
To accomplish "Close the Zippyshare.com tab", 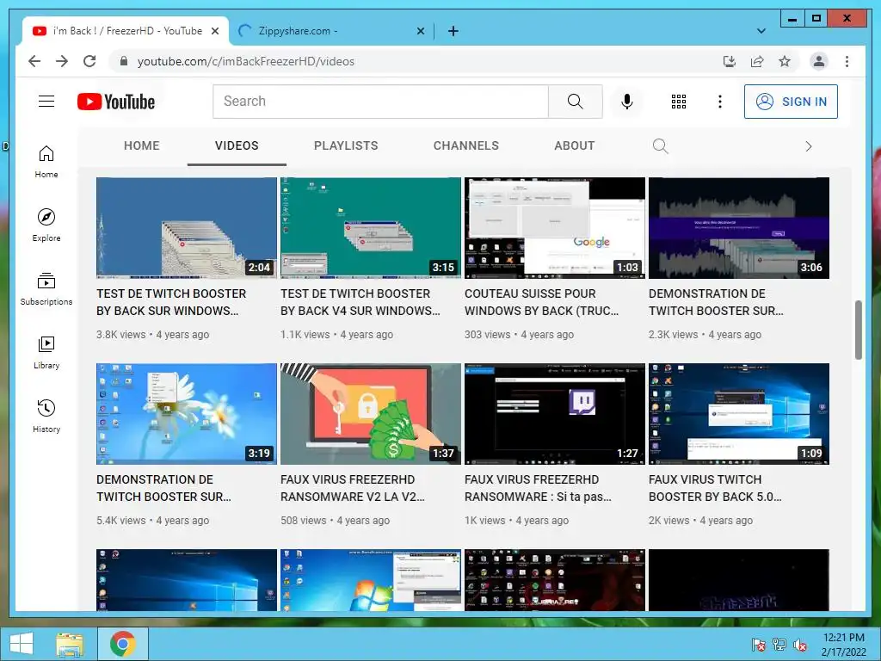I will point(420,31).
